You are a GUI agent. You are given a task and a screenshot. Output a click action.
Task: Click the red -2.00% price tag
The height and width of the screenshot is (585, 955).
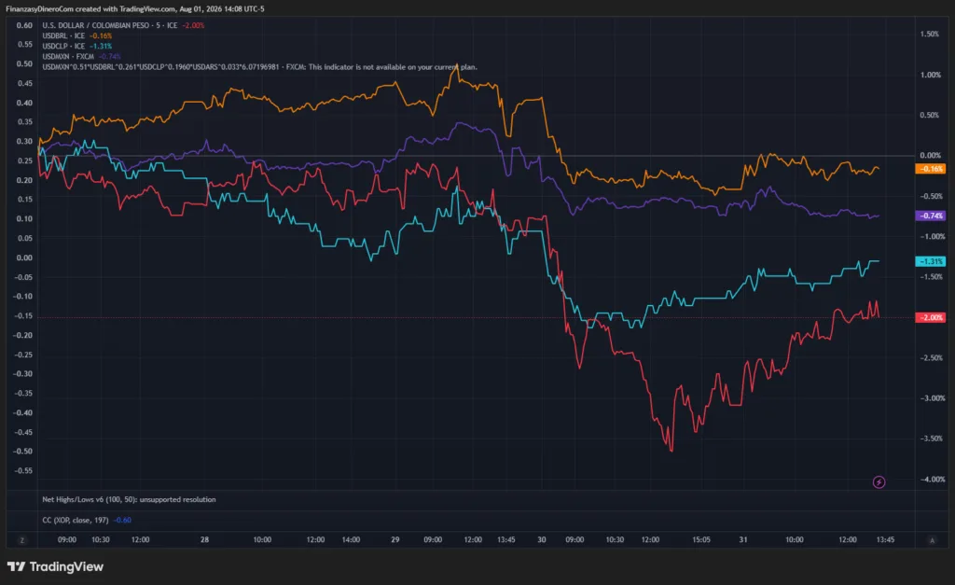coord(930,317)
